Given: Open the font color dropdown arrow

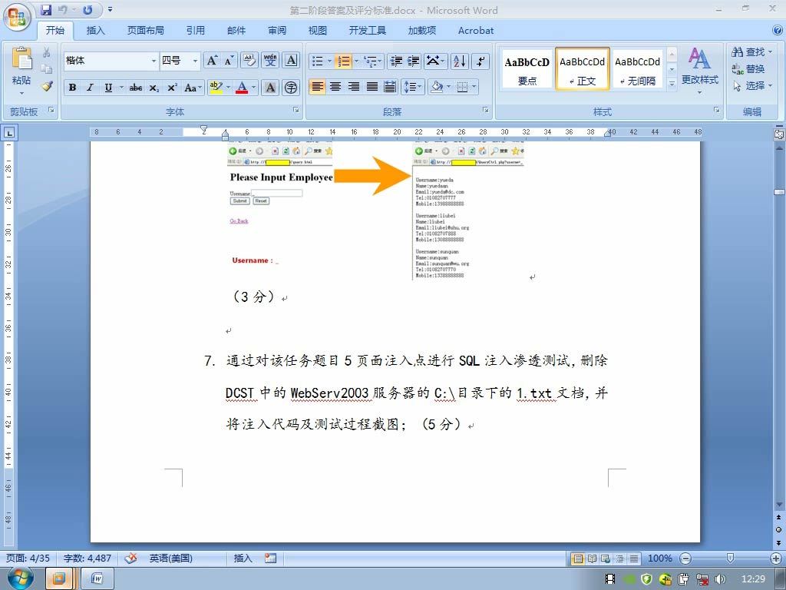Looking at the screenshot, I should pyautogui.click(x=253, y=88).
